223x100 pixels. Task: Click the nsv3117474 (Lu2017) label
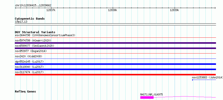click(x=29, y=72)
